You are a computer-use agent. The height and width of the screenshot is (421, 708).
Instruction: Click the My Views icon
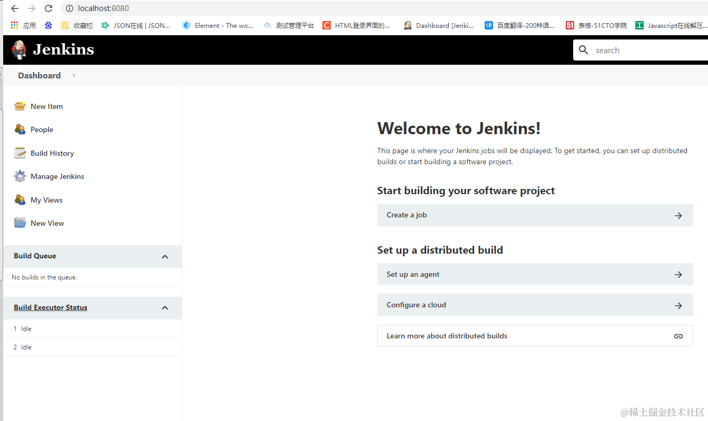pos(20,200)
